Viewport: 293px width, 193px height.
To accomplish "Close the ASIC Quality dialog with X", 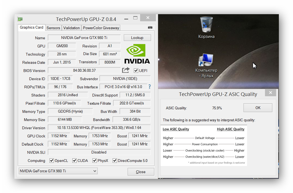I will point(270,93).
